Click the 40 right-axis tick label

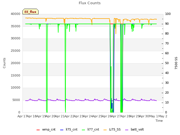(167, 73)
